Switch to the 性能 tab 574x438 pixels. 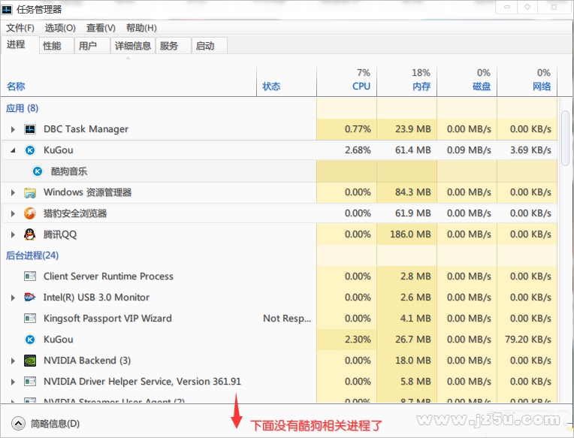coord(57,46)
